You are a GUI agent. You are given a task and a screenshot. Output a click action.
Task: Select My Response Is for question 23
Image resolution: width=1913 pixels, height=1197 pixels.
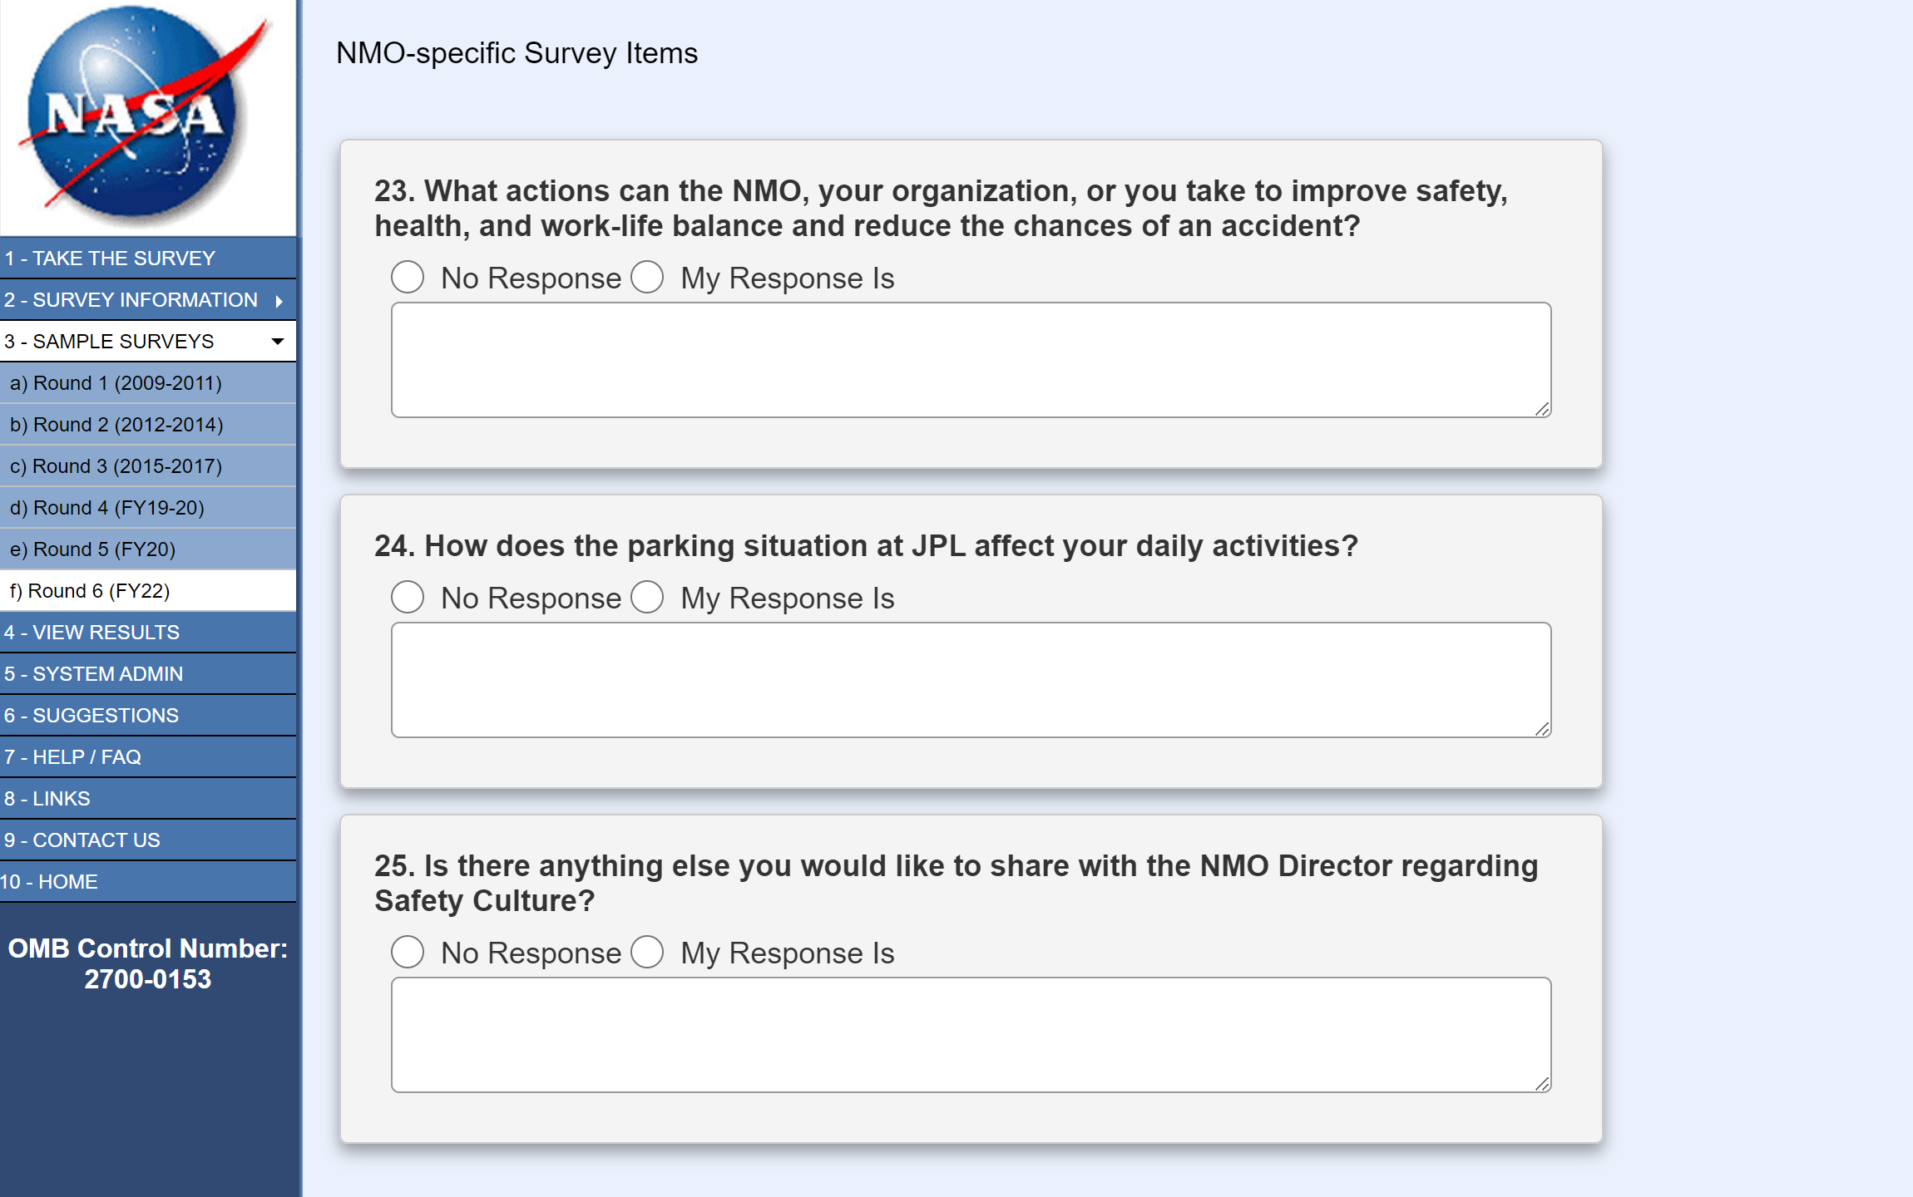[647, 278]
